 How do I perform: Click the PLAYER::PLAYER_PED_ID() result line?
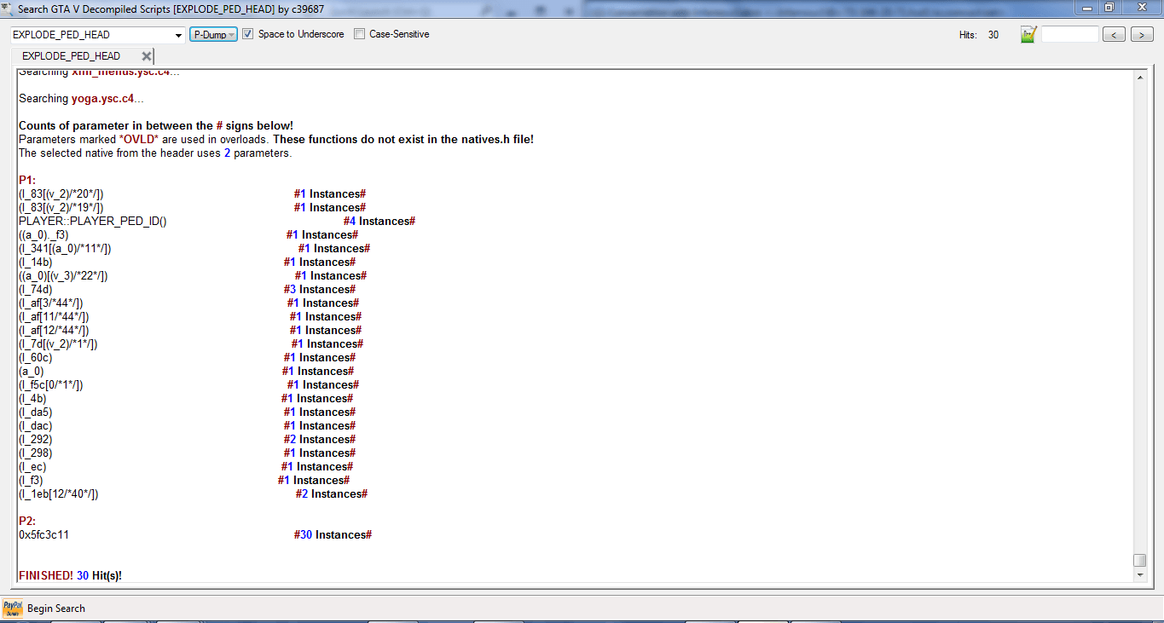(92, 222)
